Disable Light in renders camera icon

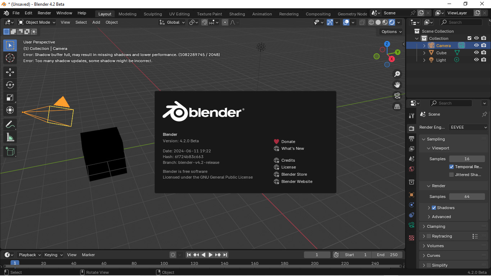(x=484, y=60)
